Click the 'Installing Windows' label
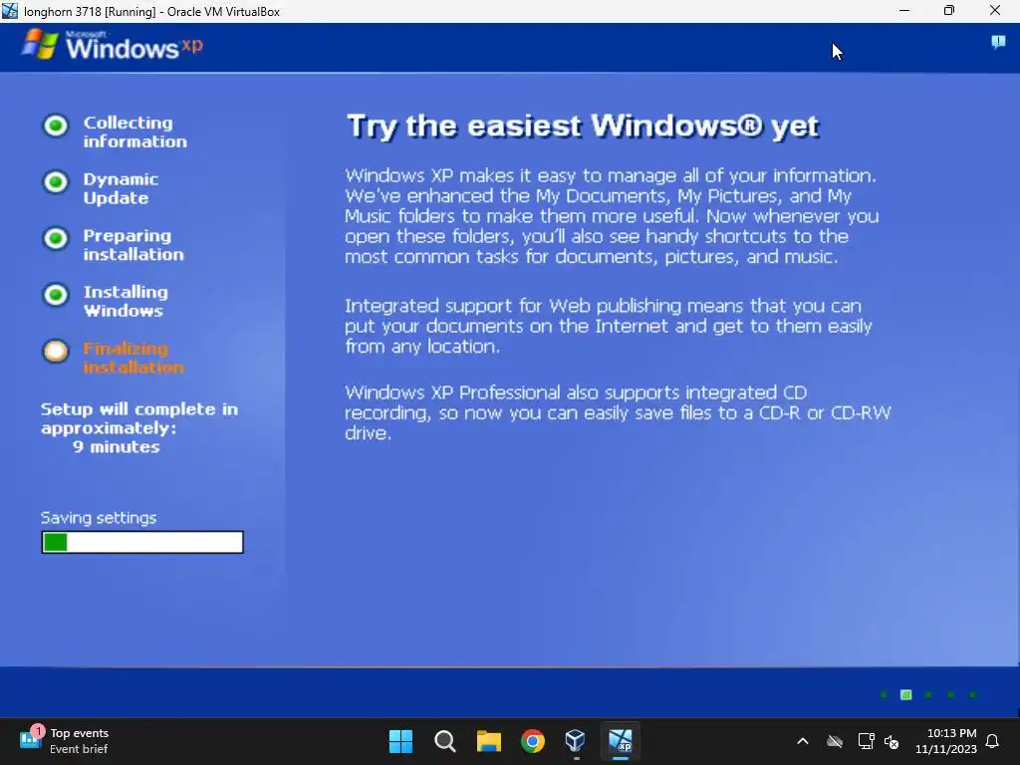The width and height of the screenshot is (1020, 765). point(126,301)
